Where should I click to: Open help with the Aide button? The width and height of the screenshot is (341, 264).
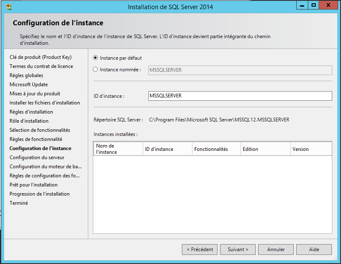click(314, 249)
